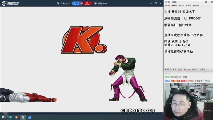Select player name 福建-KYO
Viewport: 213px width, 120px height.
pyautogui.click(x=102, y=3)
